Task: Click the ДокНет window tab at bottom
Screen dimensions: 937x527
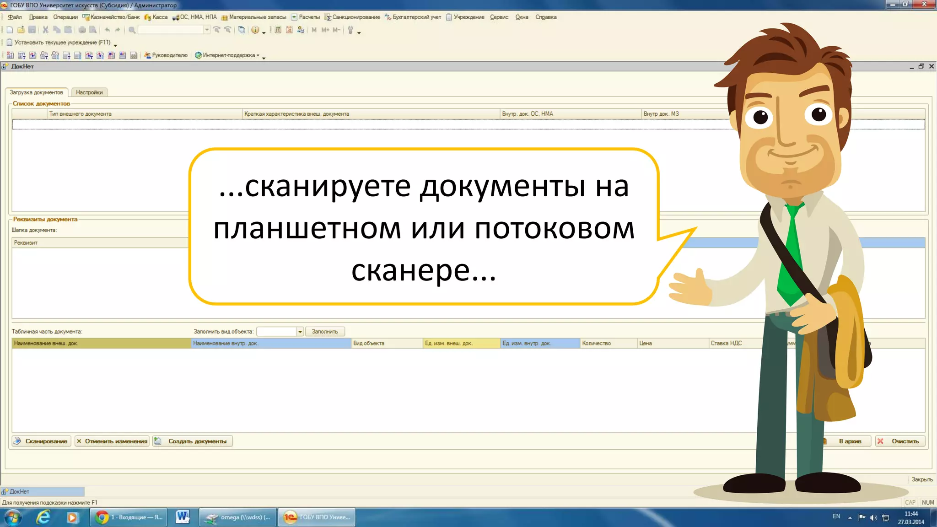Action: [x=43, y=491]
